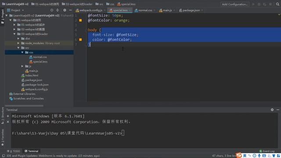Click the css breadcrumb in navigation bar

[x=110, y=4]
